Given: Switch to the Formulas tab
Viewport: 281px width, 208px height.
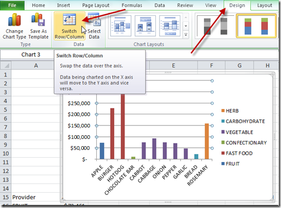Looking at the screenshot, I should tap(132, 5).
